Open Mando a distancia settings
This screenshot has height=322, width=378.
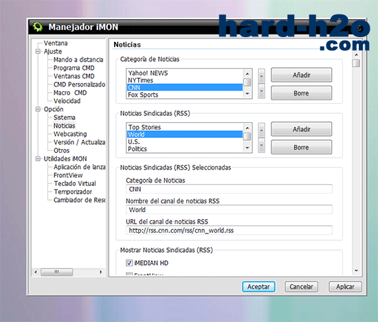click(78, 60)
